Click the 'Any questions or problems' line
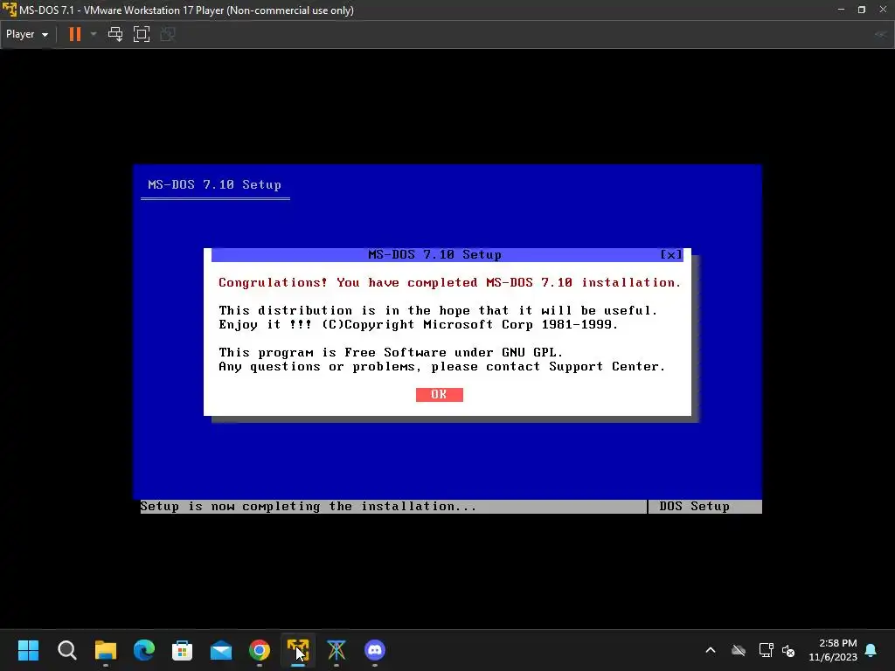Viewport: 895px width, 671px height. 441,366
